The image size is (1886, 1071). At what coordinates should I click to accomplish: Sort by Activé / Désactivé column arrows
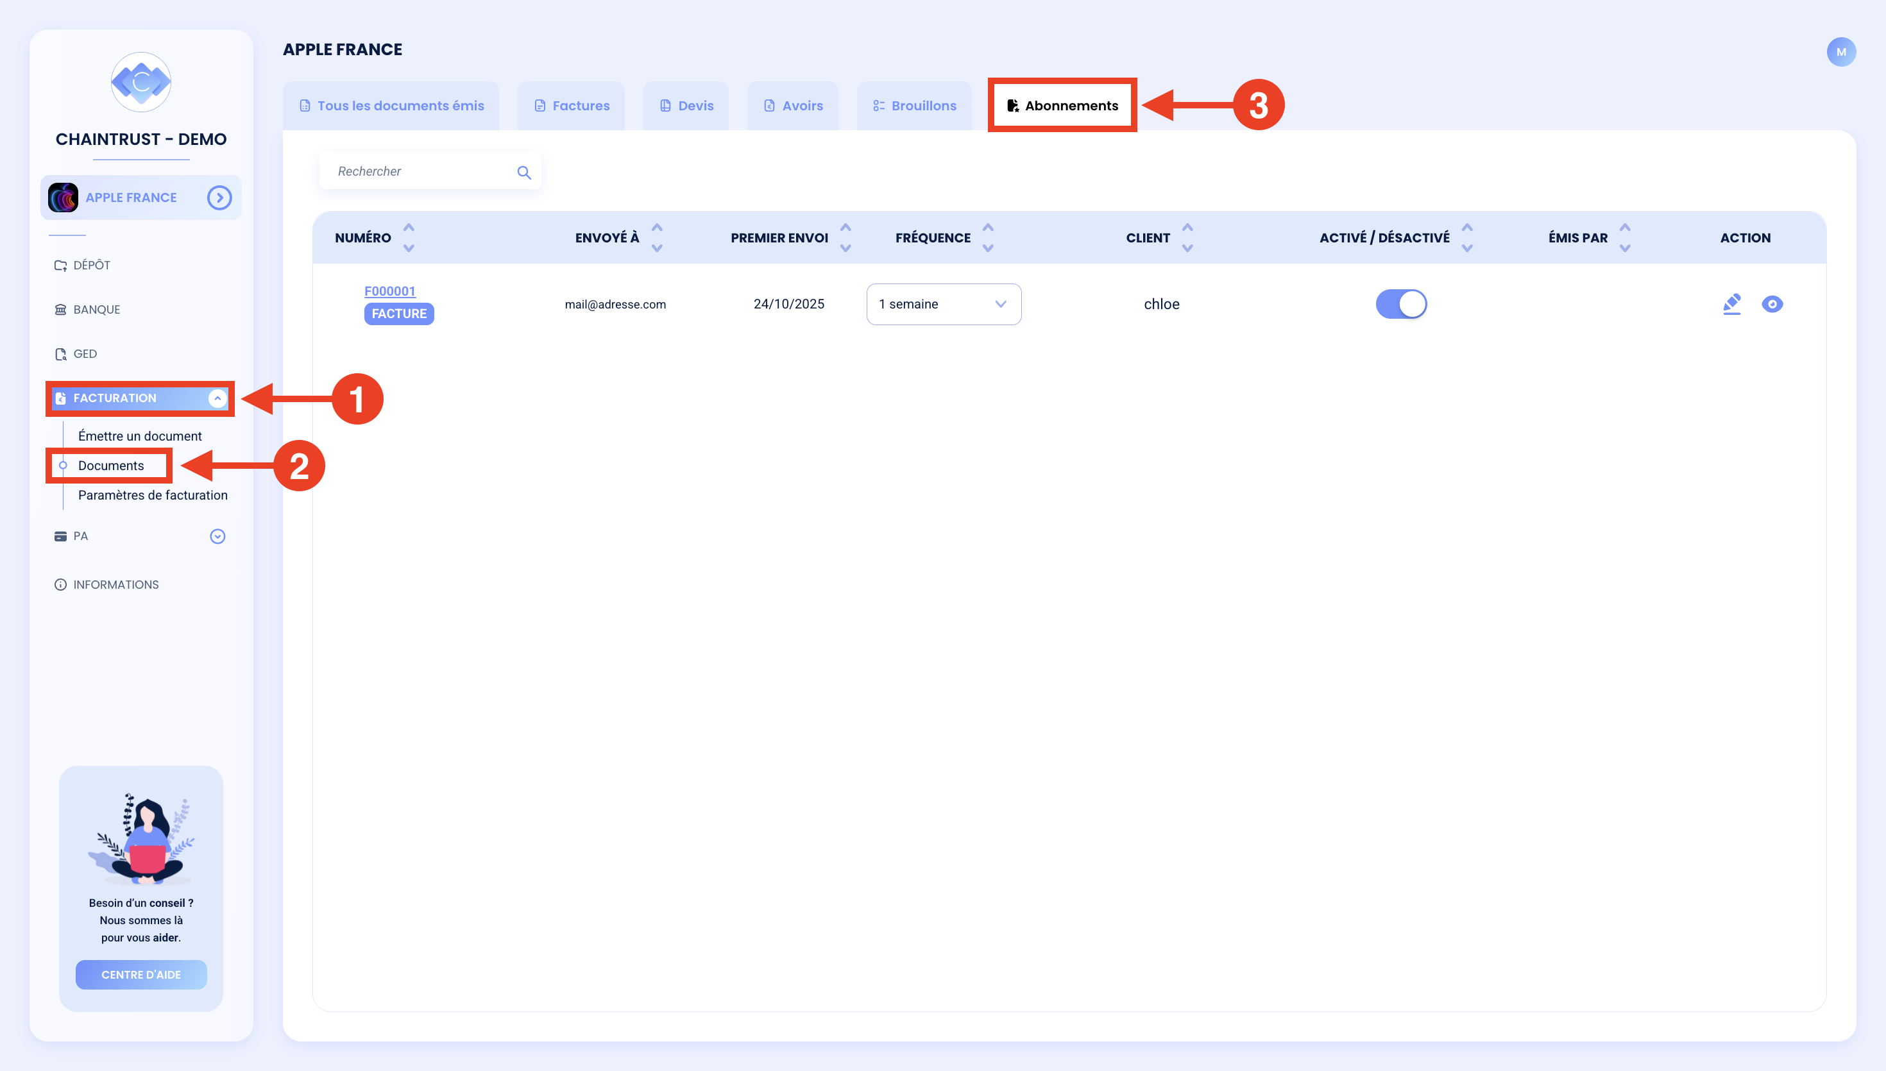click(1468, 237)
